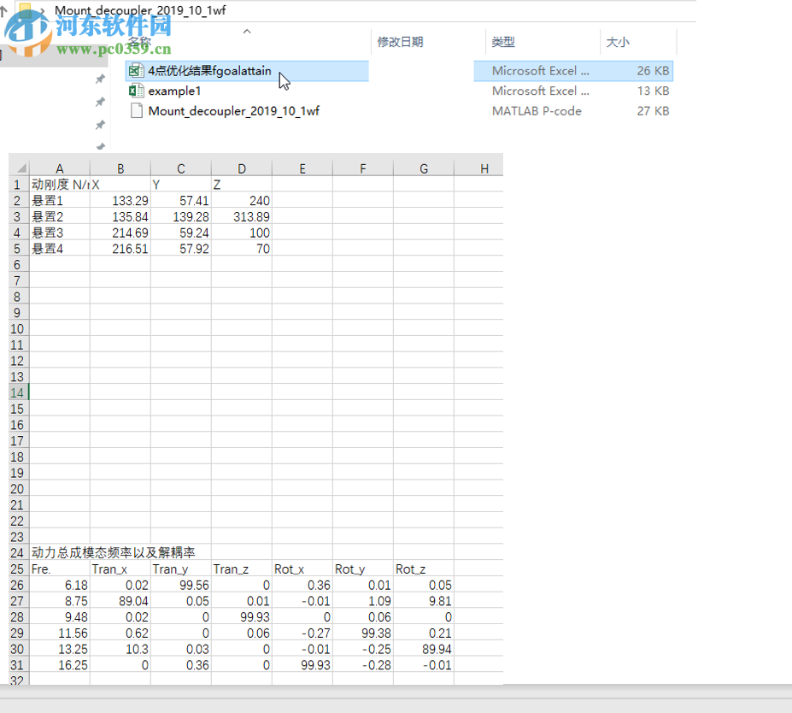Click the Excel icon beside 4点优化结果fgoalattain
The height and width of the screenshot is (713, 792).
136,71
